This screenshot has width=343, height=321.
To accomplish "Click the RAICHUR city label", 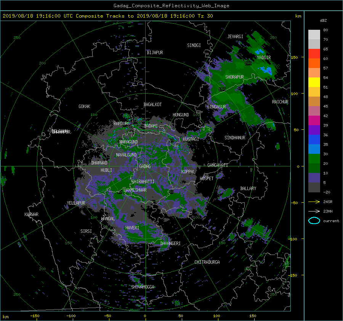I will pos(280,102).
